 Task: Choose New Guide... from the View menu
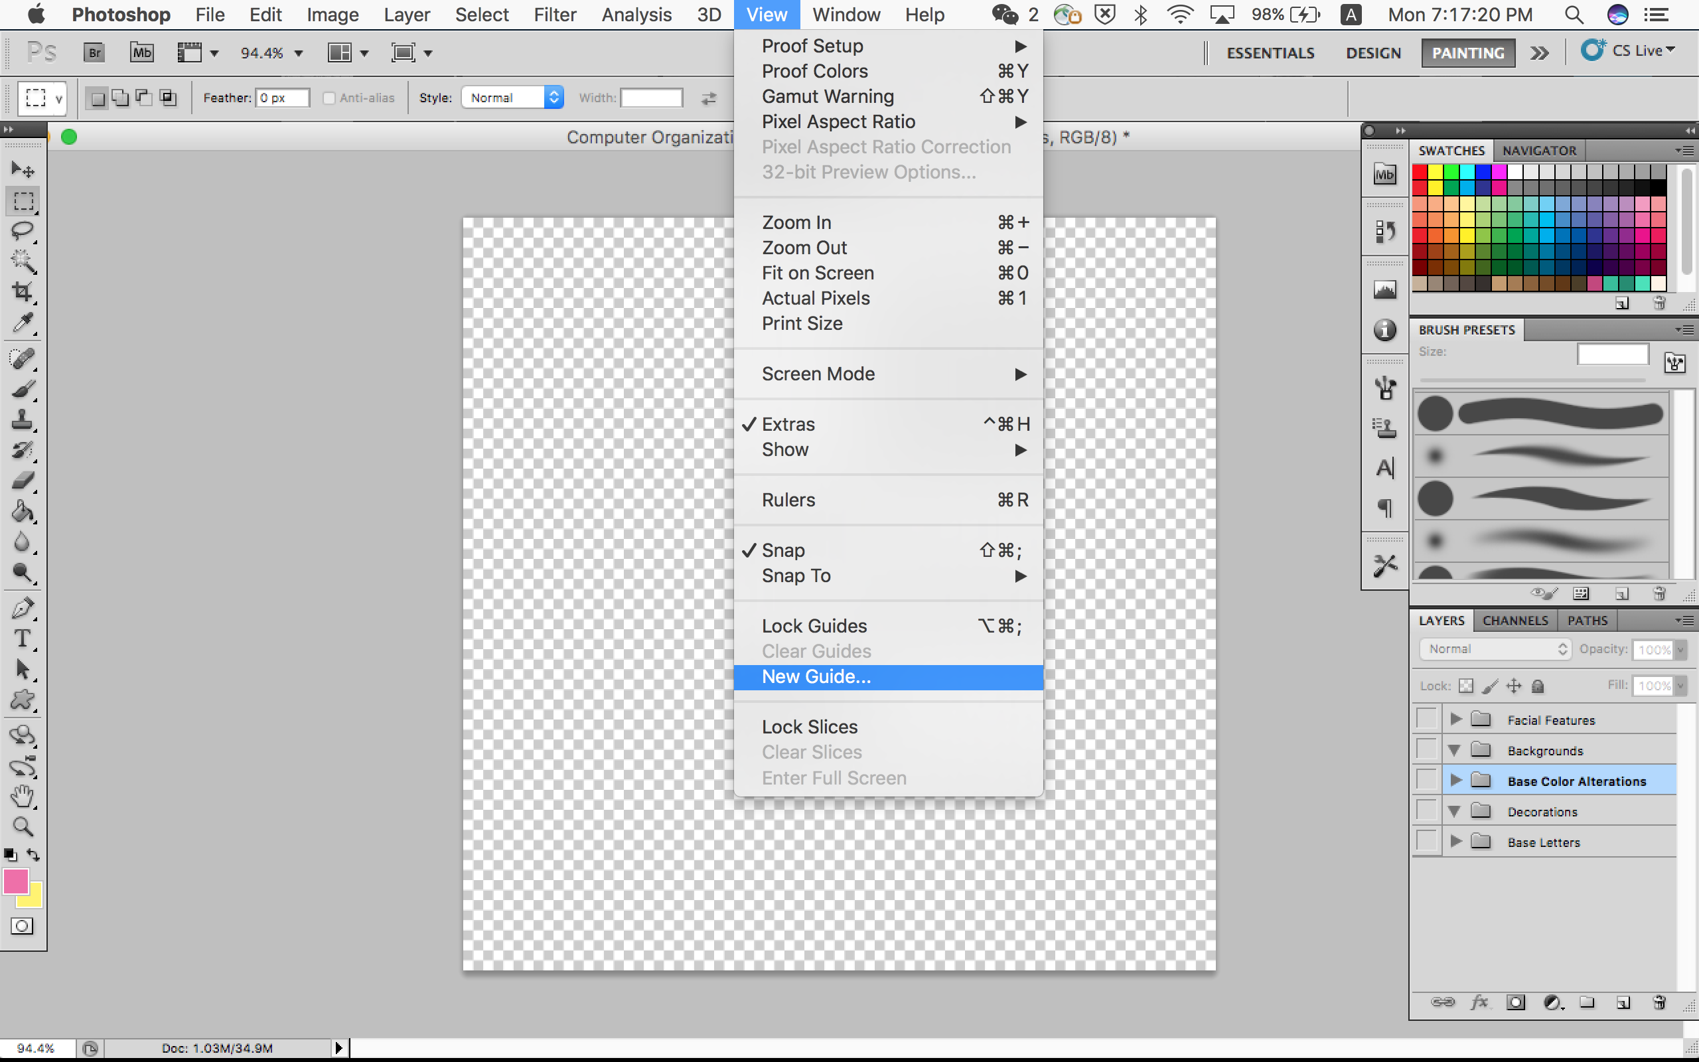(816, 677)
